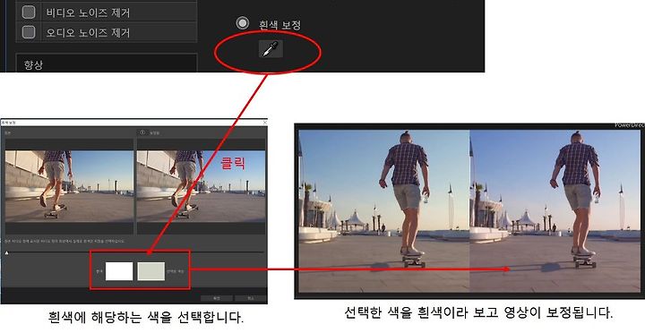
Task: Click the info icon above corrected preview
Action: pos(142,132)
